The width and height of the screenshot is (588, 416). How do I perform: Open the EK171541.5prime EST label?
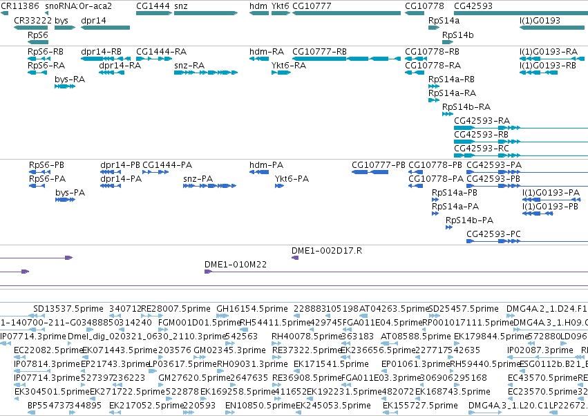[x=331, y=364]
